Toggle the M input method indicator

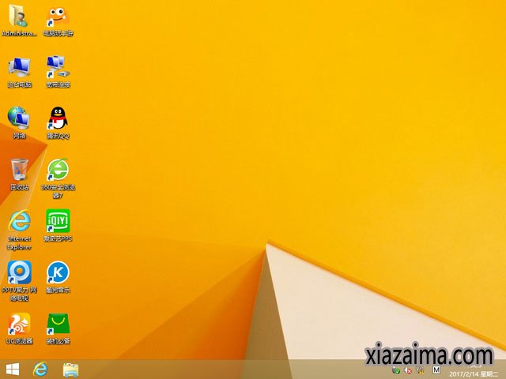436,370
